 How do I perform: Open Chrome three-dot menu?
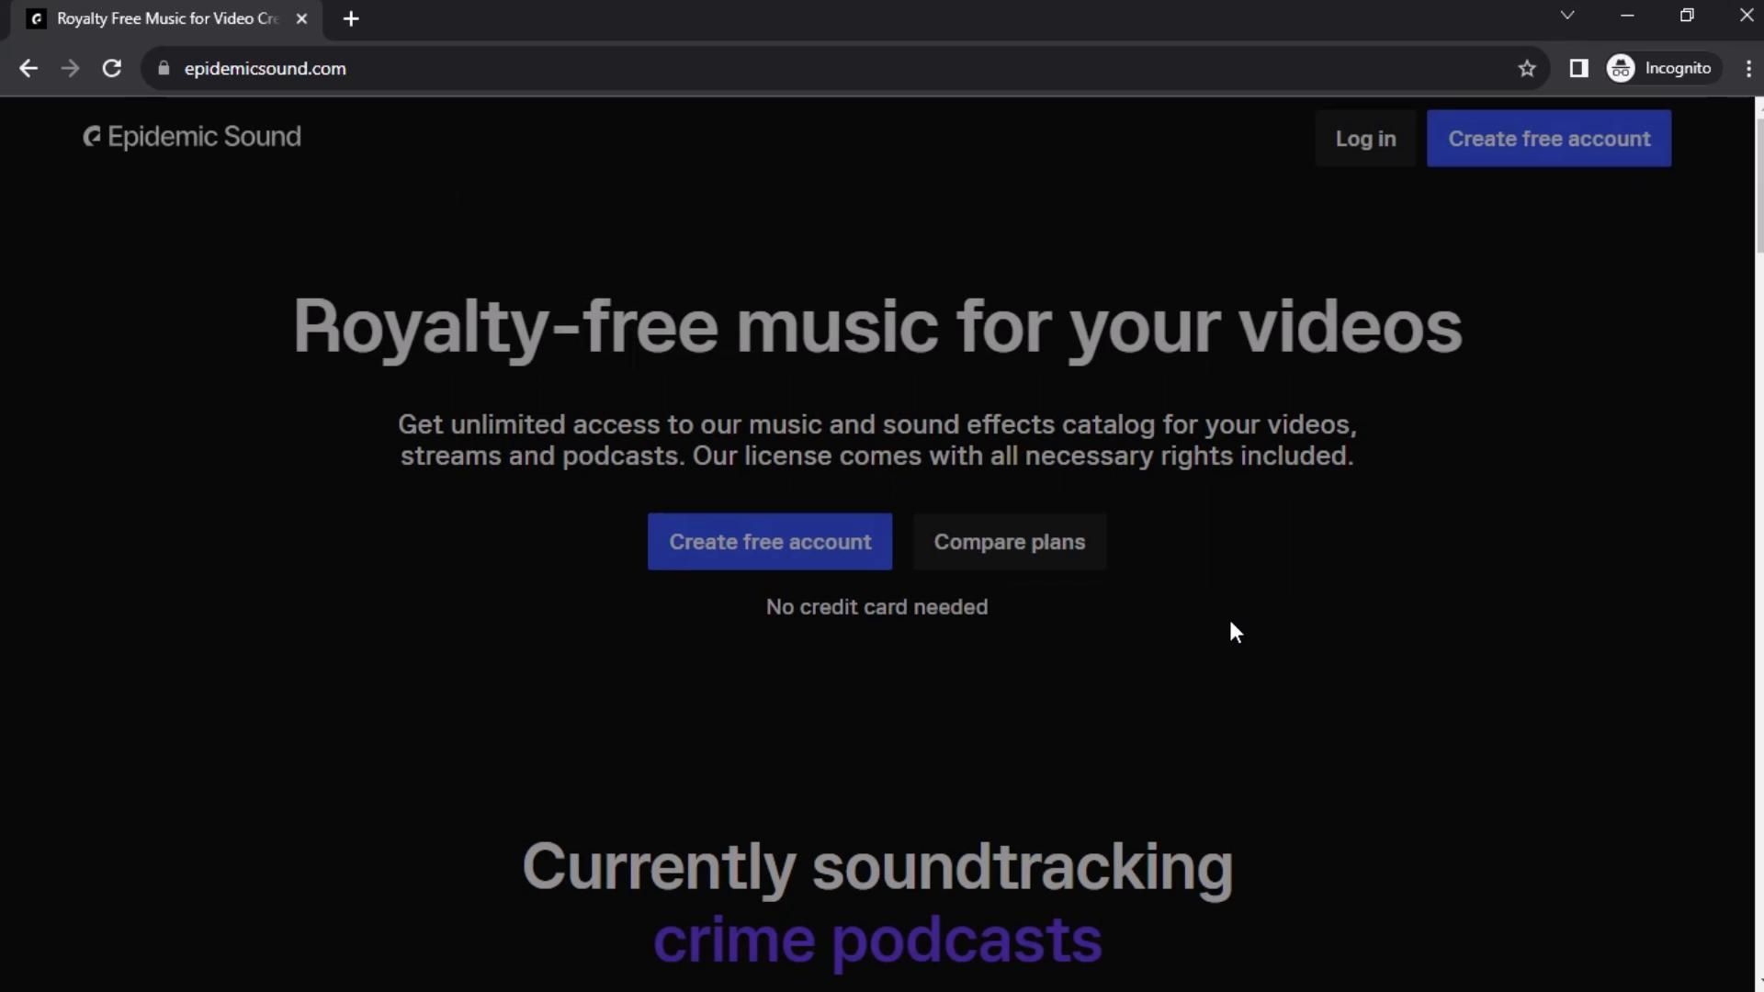coord(1747,69)
